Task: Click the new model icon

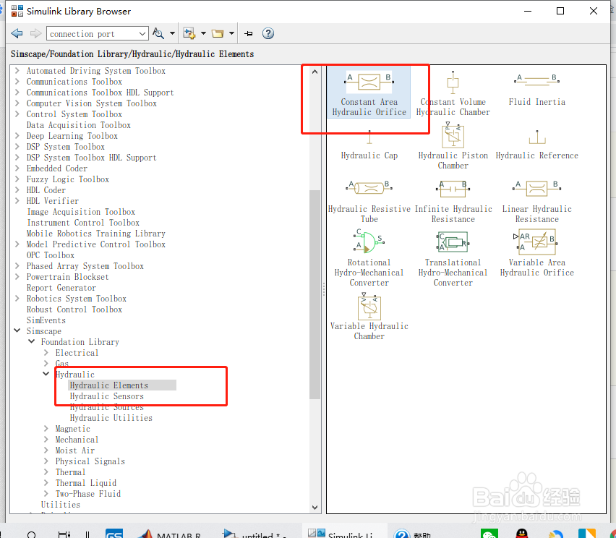Action: click(x=189, y=33)
